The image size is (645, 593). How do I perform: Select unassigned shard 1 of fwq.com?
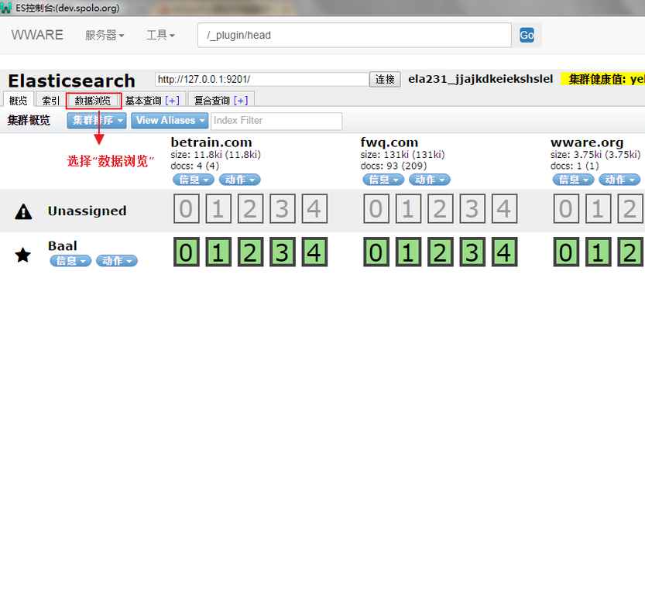(x=408, y=208)
